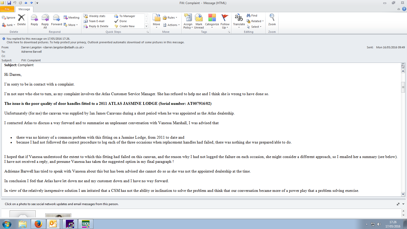Open the Rules dropdown

(170, 18)
